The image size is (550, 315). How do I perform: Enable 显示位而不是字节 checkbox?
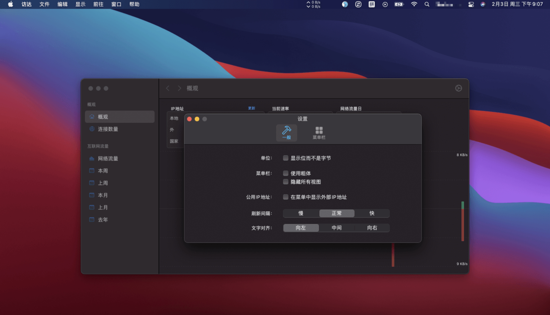(286, 158)
